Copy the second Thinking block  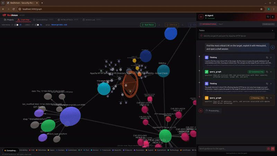click(x=267, y=84)
